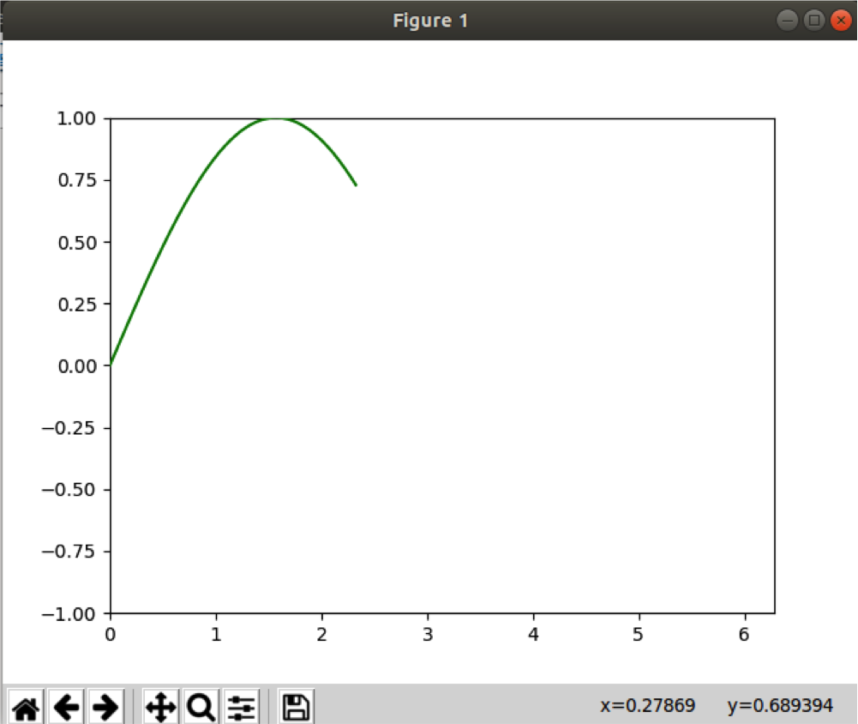Click the y=0.689394 cursor readout
The height and width of the screenshot is (724, 858).
point(780,705)
